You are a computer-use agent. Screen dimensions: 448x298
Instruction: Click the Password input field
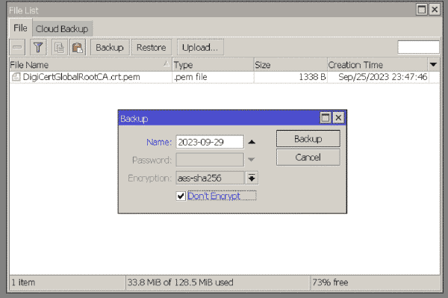tap(210, 160)
